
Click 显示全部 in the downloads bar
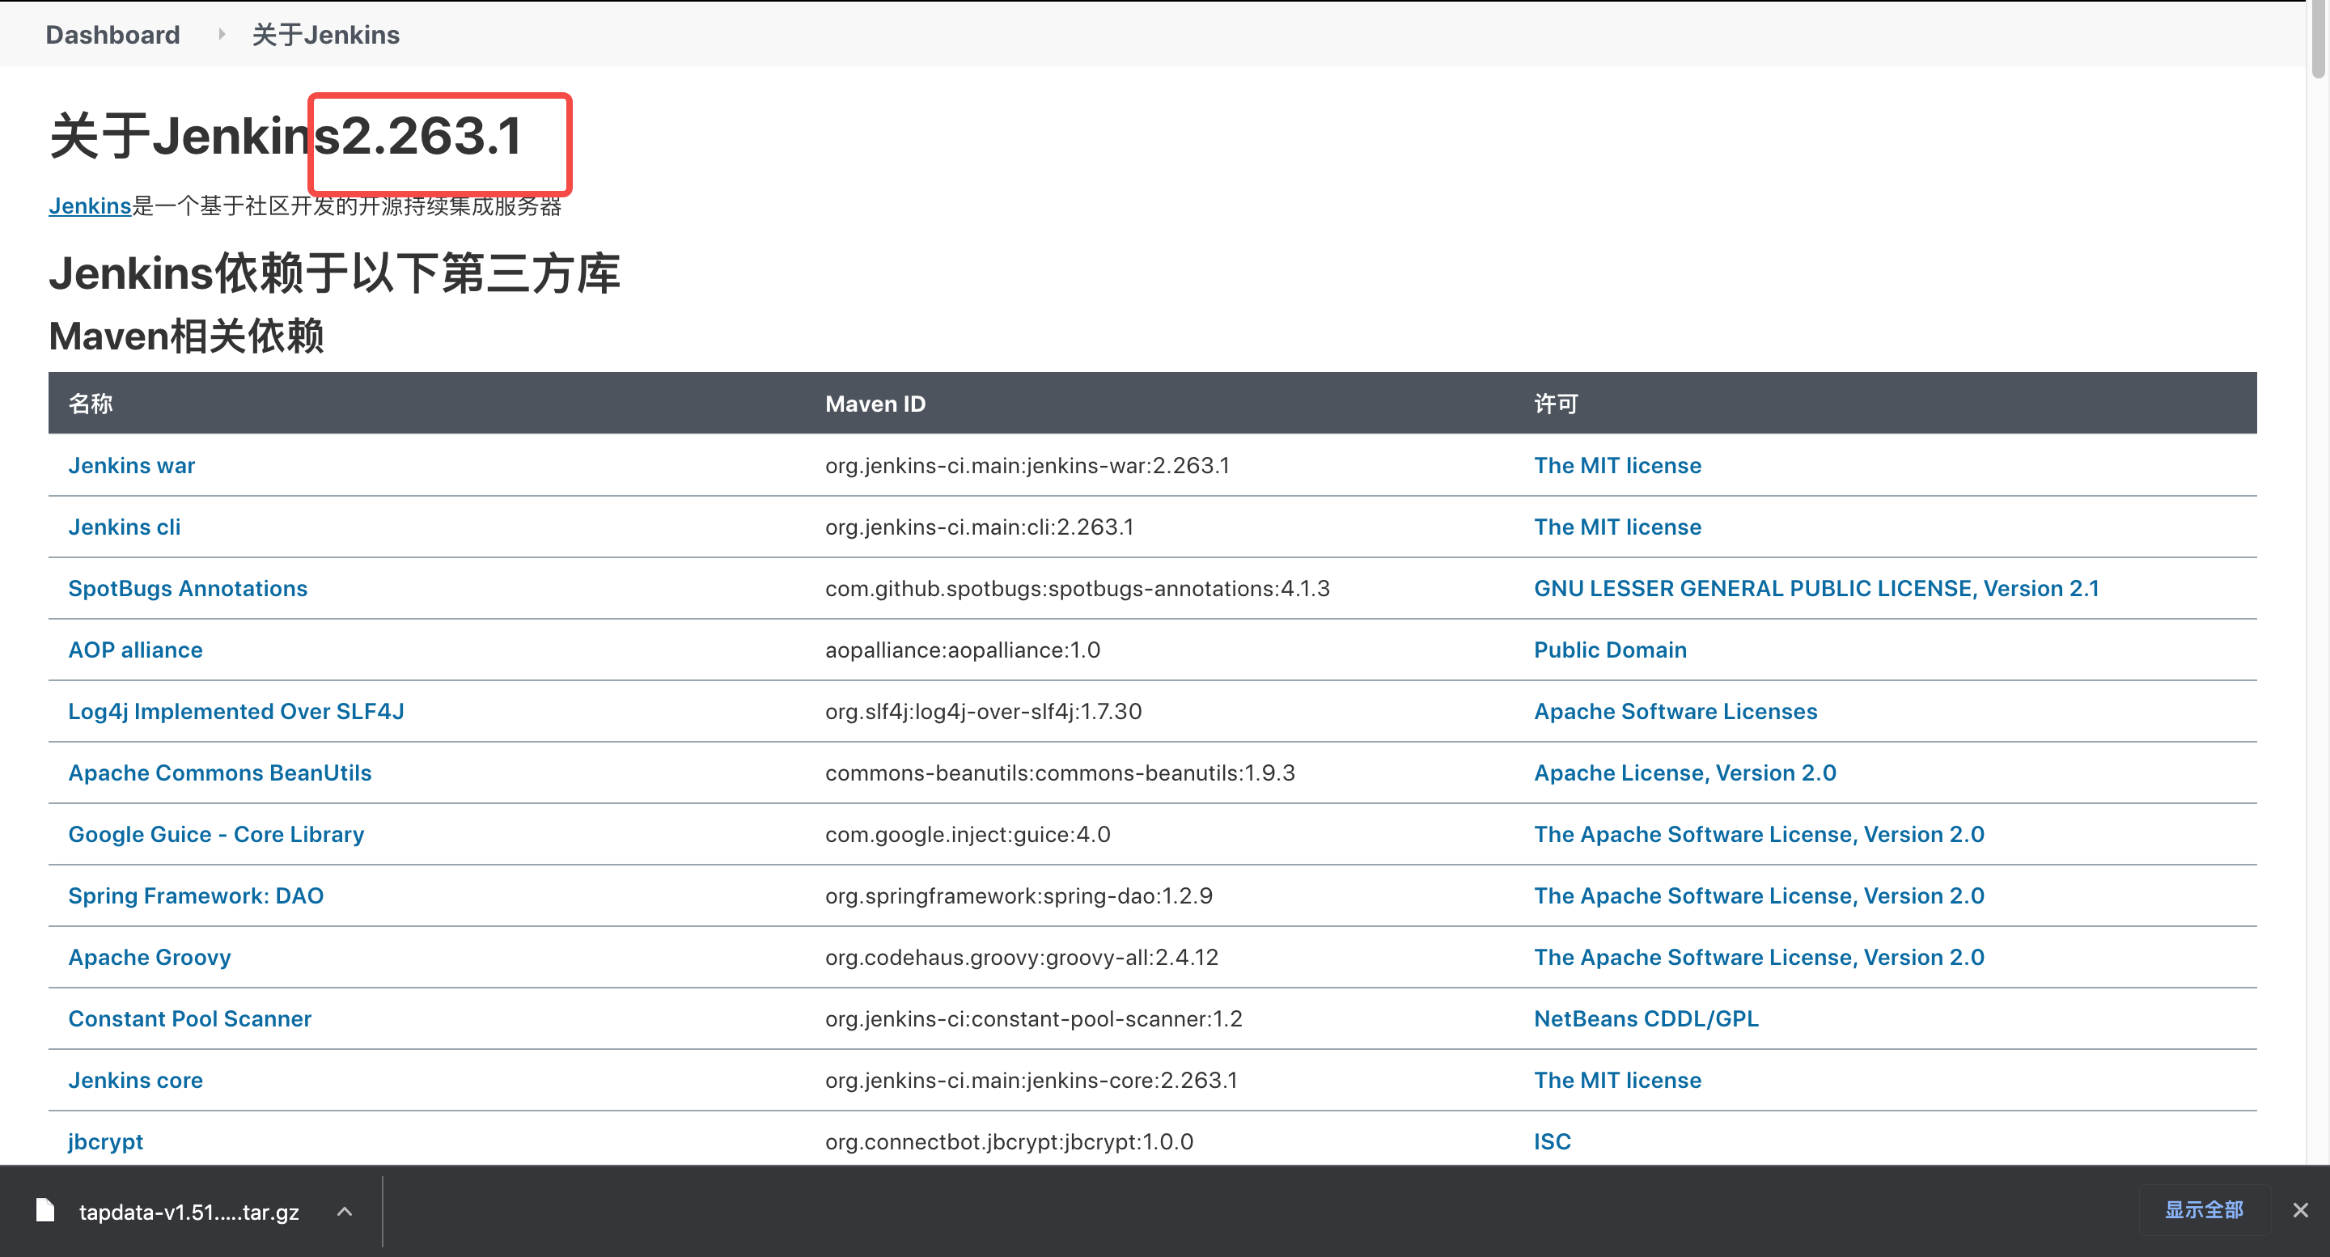click(x=2203, y=1210)
